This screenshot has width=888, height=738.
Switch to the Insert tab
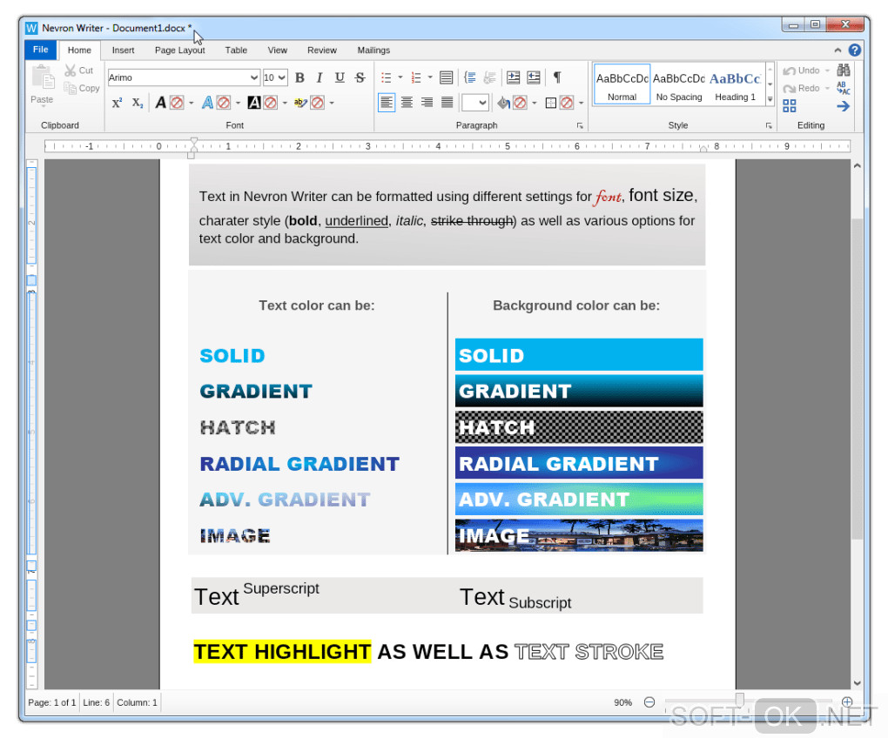[123, 50]
